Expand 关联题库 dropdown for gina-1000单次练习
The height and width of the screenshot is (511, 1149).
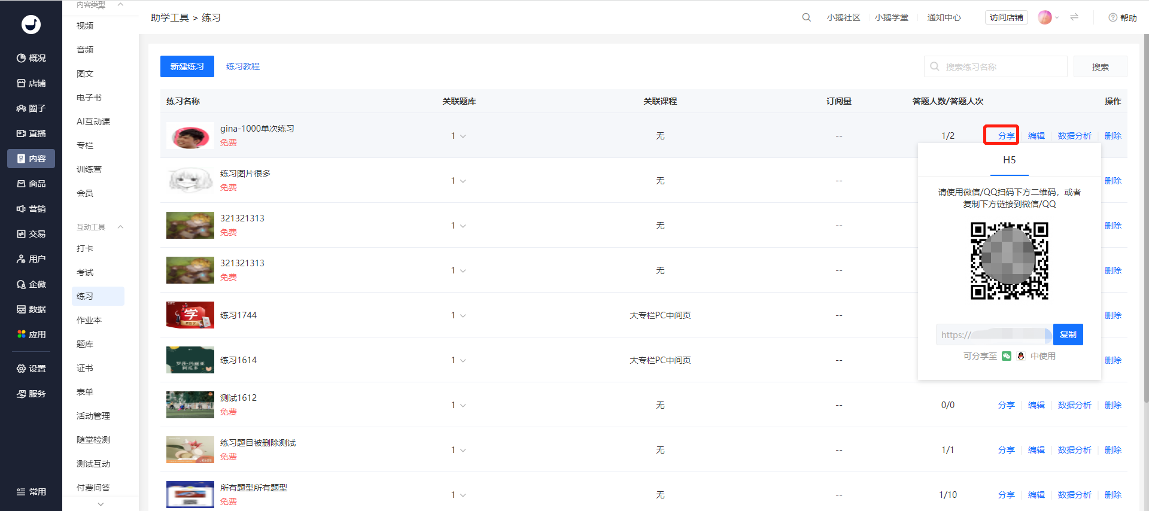click(463, 136)
